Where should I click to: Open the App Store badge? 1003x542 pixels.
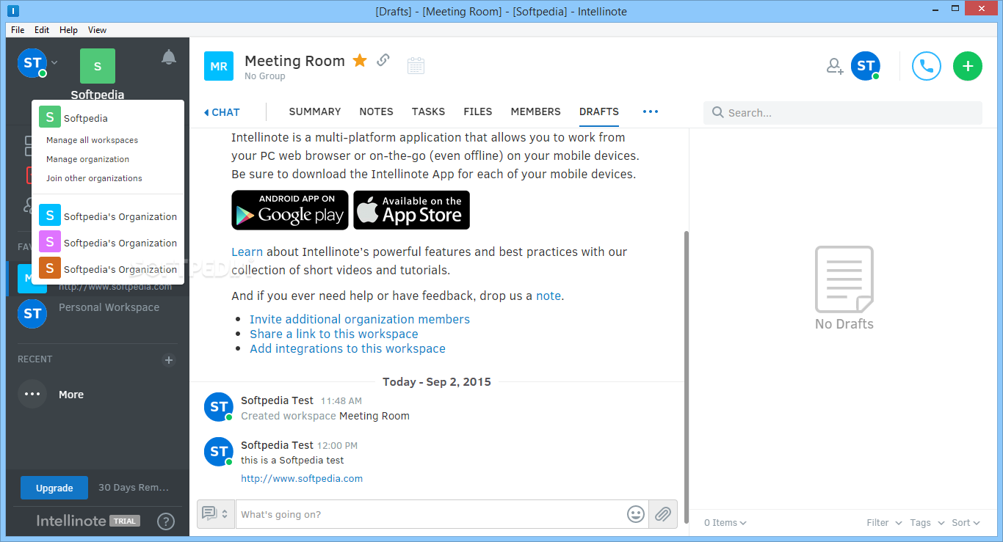coord(411,210)
